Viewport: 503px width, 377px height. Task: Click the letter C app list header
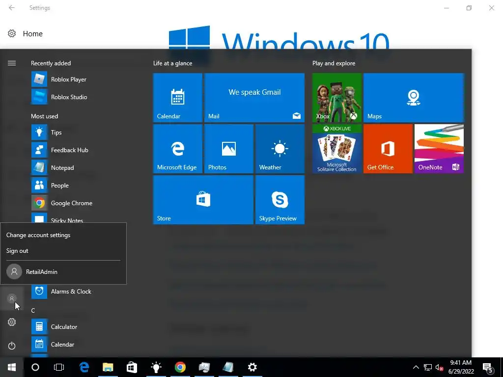coord(33,310)
